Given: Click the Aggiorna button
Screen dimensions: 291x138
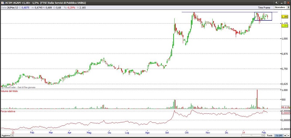Looking at the screenshot, I should [5, 135].
